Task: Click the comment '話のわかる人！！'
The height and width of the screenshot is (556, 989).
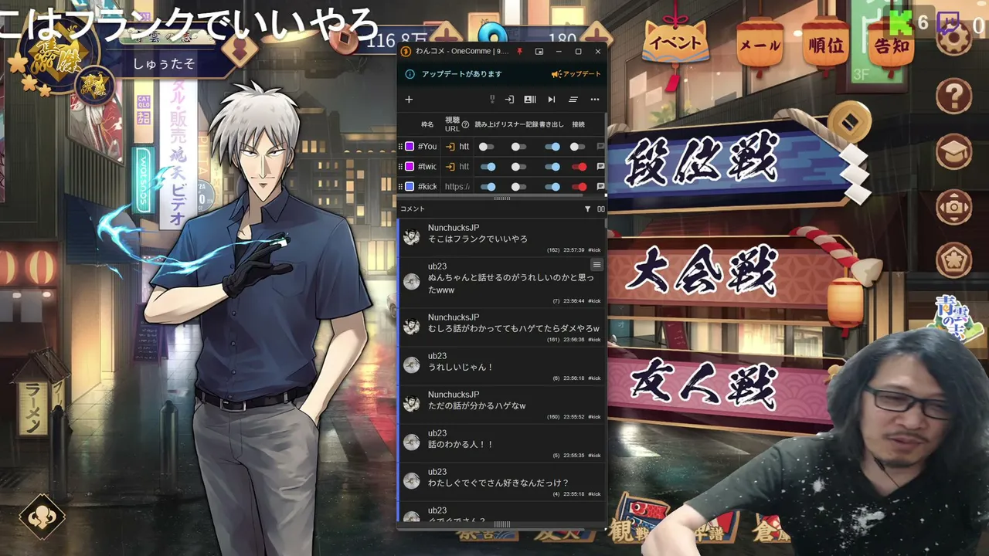Action: pyautogui.click(x=461, y=445)
